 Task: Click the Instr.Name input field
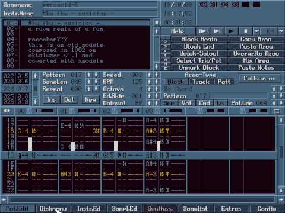(x=100, y=14)
